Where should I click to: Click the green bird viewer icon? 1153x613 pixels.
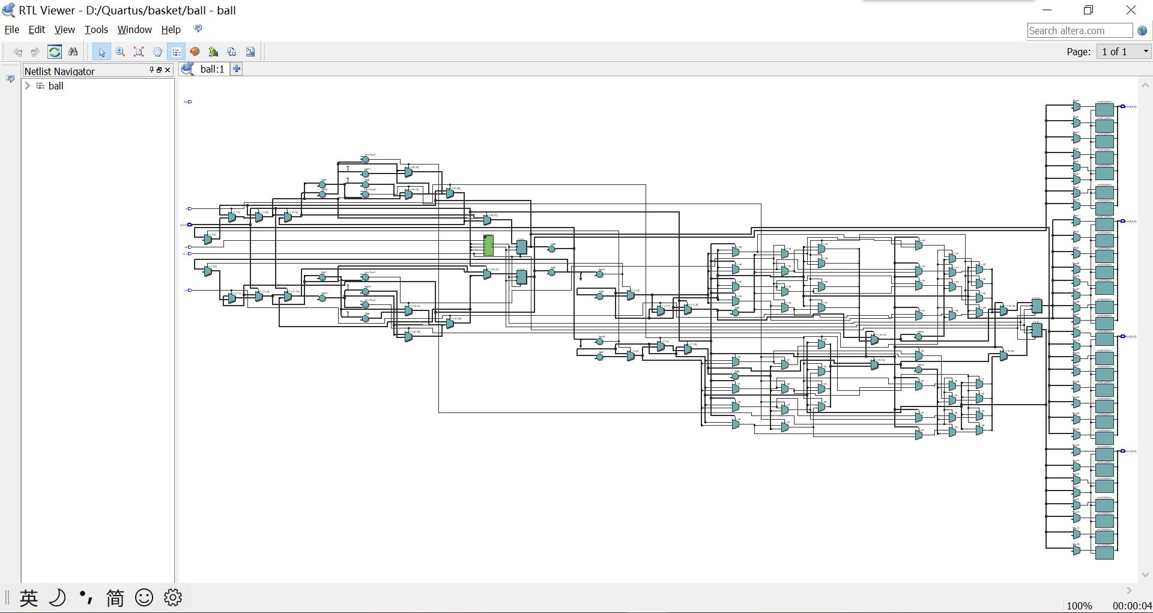point(213,52)
